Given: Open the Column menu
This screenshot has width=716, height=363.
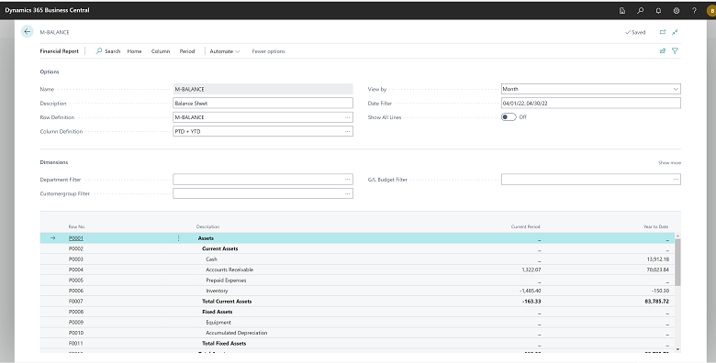Looking at the screenshot, I should pos(161,51).
